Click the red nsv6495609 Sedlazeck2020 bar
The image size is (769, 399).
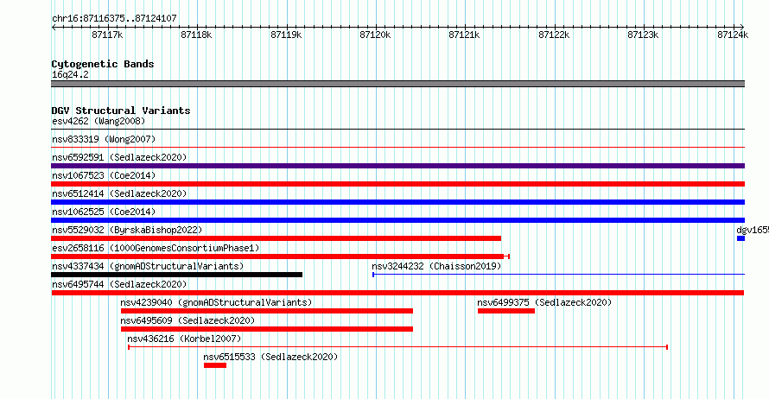267,329
